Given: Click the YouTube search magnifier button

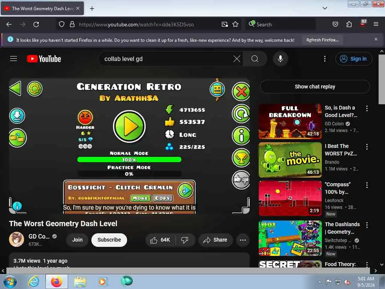Looking at the screenshot, I should [255, 59].
